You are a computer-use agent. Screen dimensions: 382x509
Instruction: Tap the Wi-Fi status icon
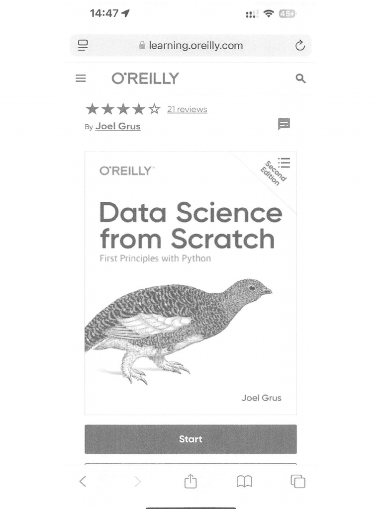pos(269,14)
